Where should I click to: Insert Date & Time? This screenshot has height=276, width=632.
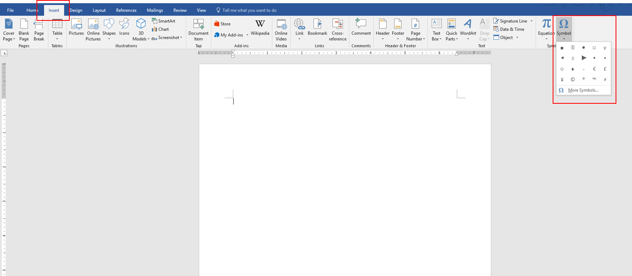pos(509,29)
